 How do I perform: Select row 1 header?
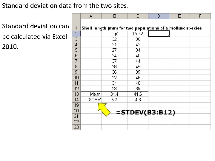pyautogui.click(x=76, y=25)
